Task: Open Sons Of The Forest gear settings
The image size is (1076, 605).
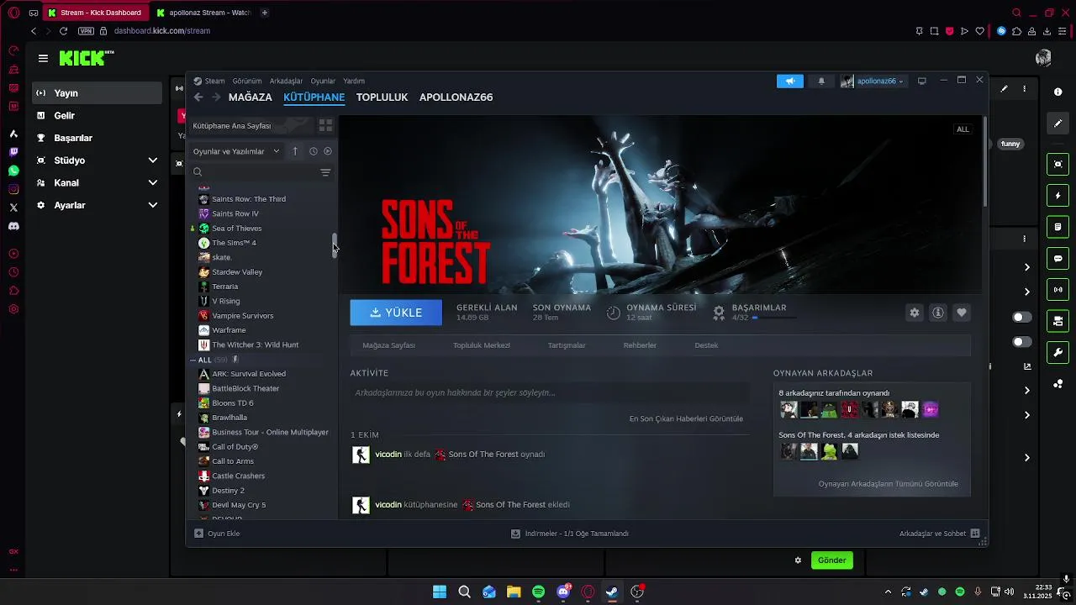Action: [x=915, y=313]
